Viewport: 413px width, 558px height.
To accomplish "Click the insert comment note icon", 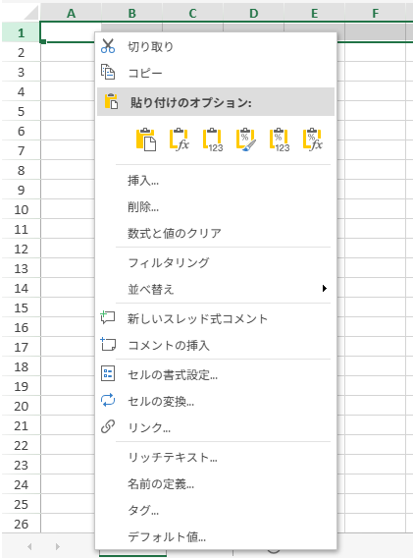I will (108, 344).
